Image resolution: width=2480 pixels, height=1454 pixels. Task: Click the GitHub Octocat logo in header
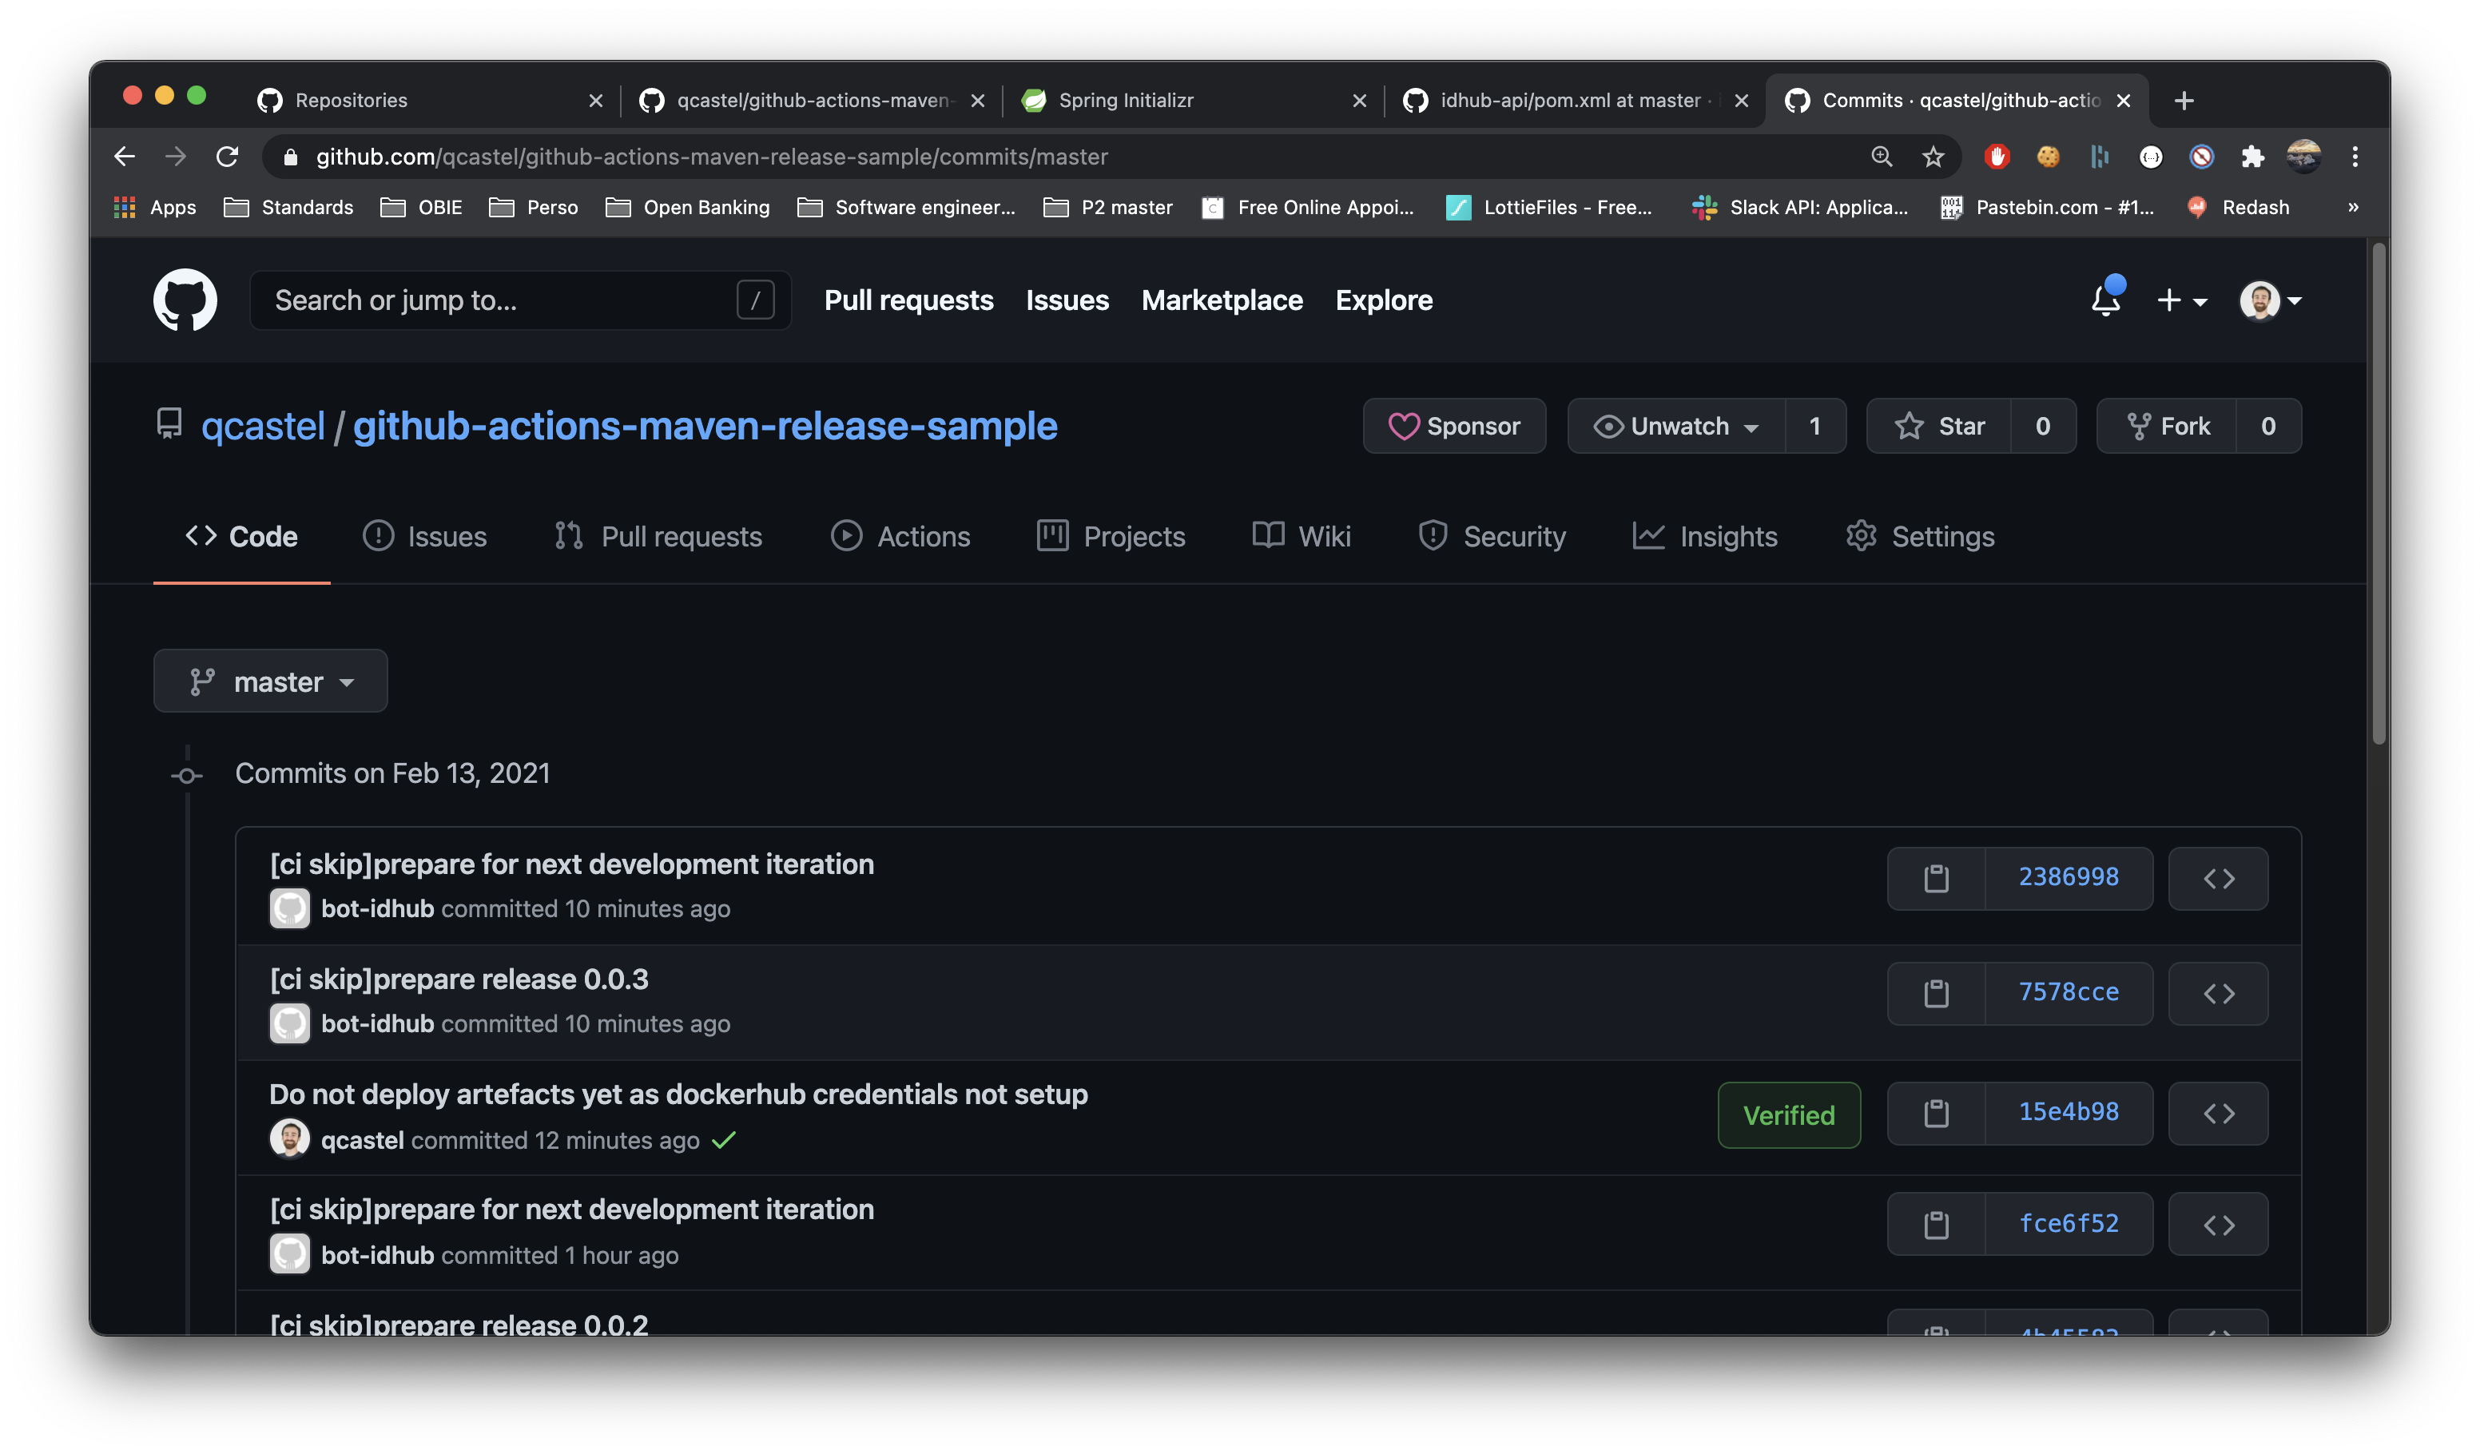pos(185,300)
